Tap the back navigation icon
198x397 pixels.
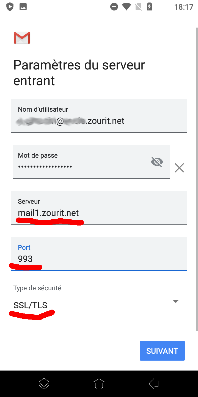(x=154, y=383)
